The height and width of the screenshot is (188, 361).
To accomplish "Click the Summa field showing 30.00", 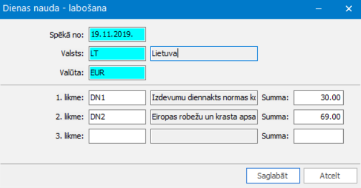I will [318, 97].
